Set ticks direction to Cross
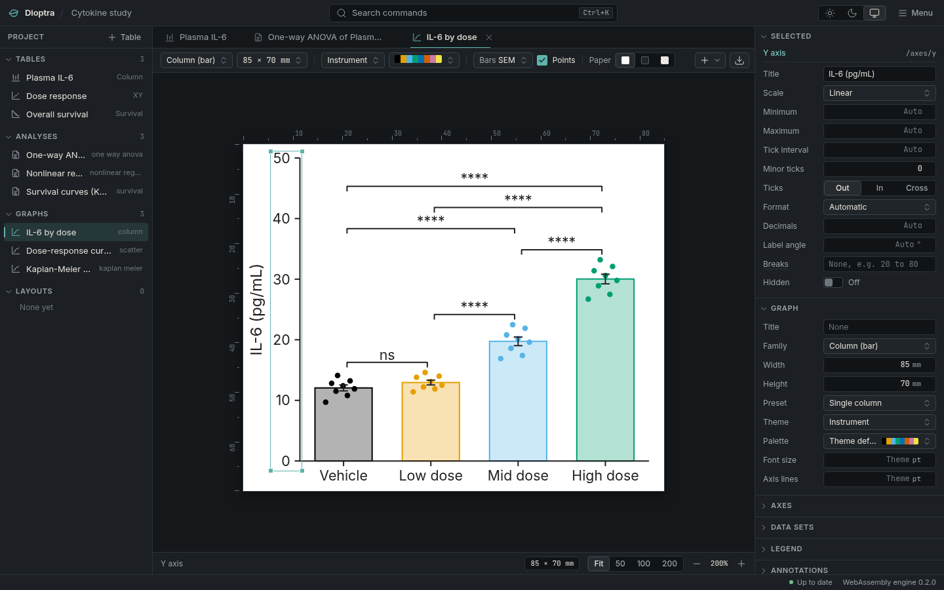Image resolution: width=944 pixels, height=590 pixels. (x=916, y=188)
